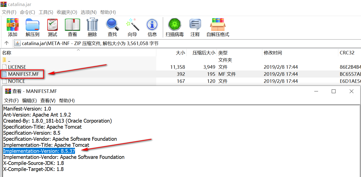361x177 pixels.
Task: Click the NOTICE file icon
Action: coord(4,81)
